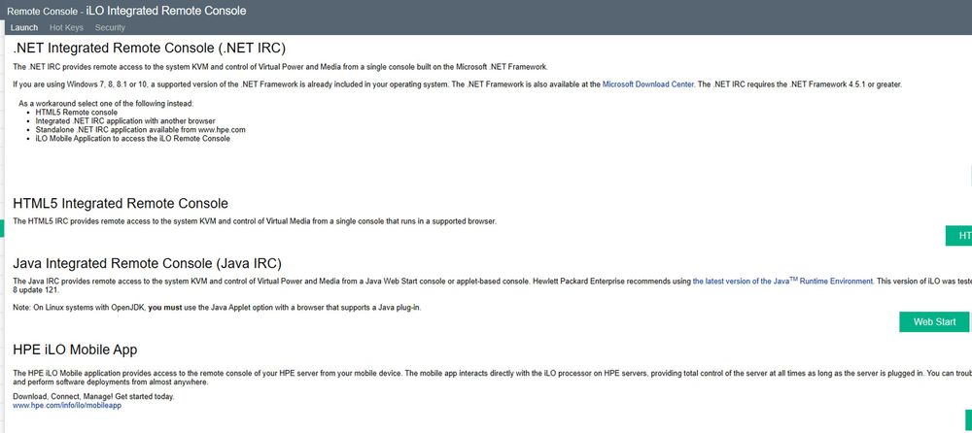Click the HPE iLO Mobile App heading
972x433 pixels.
tap(75, 349)
